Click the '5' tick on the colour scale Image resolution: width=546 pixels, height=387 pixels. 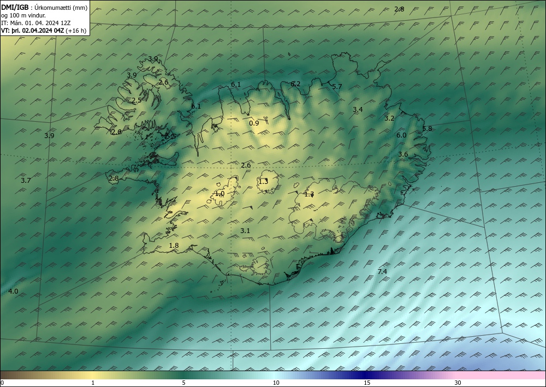pyautogui.click(x=183, y=383)
